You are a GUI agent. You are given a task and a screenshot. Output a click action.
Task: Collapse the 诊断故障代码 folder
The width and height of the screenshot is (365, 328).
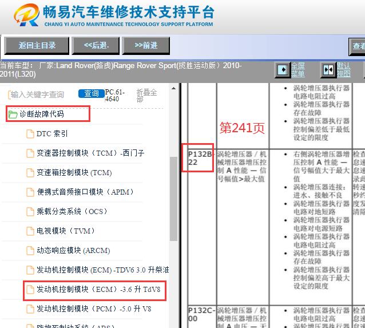(x=42, y=114)
